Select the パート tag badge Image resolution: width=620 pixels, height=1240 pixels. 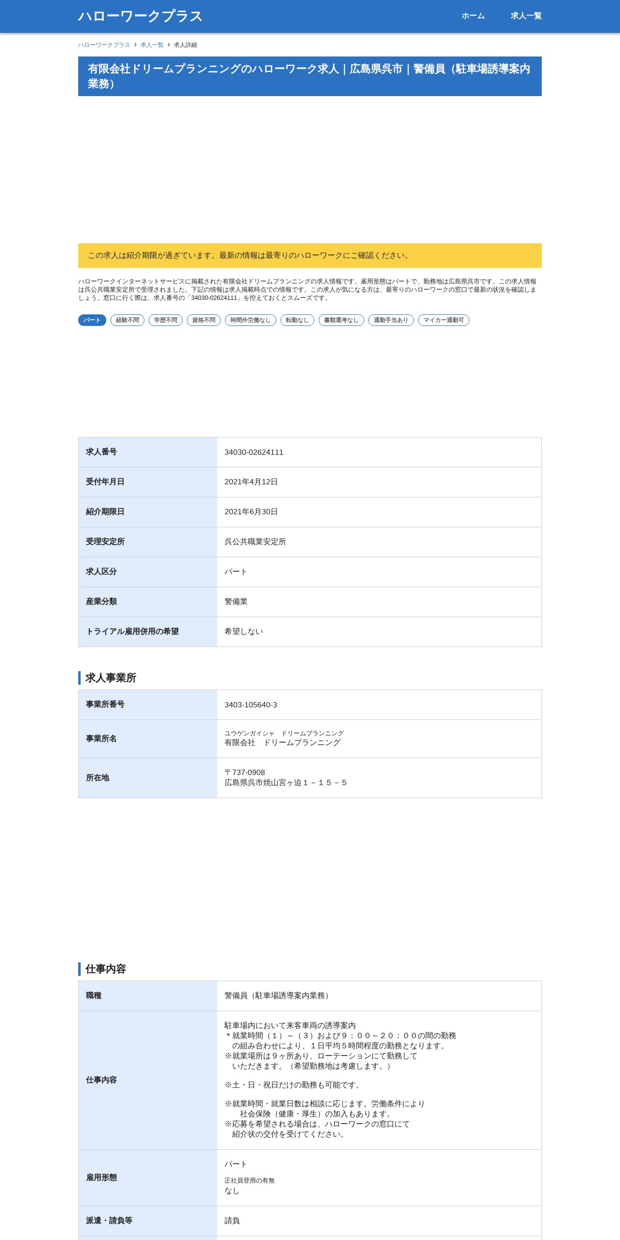92,320
